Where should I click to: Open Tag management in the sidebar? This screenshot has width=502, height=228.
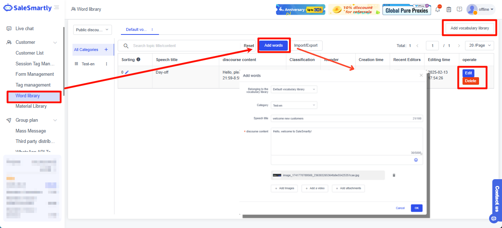[x=33, y=85]
